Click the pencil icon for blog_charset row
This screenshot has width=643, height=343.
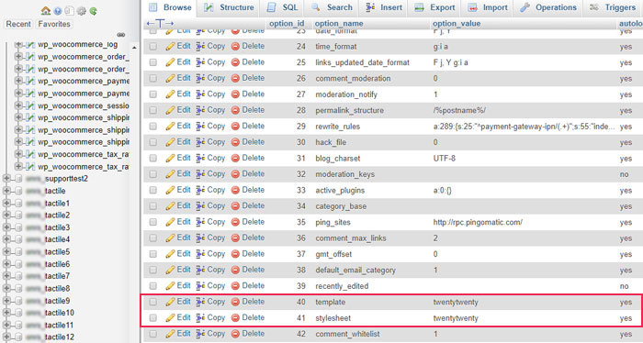coord(170,158)
